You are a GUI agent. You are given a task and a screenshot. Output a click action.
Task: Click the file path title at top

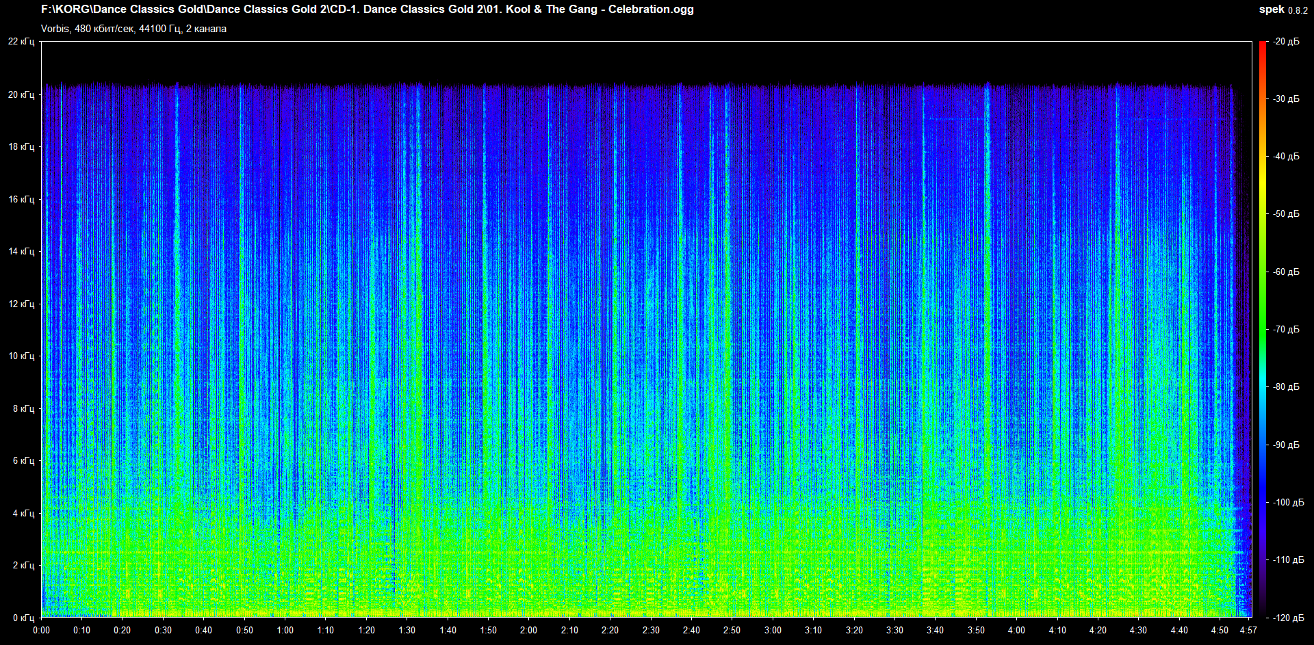click(368, 10)
